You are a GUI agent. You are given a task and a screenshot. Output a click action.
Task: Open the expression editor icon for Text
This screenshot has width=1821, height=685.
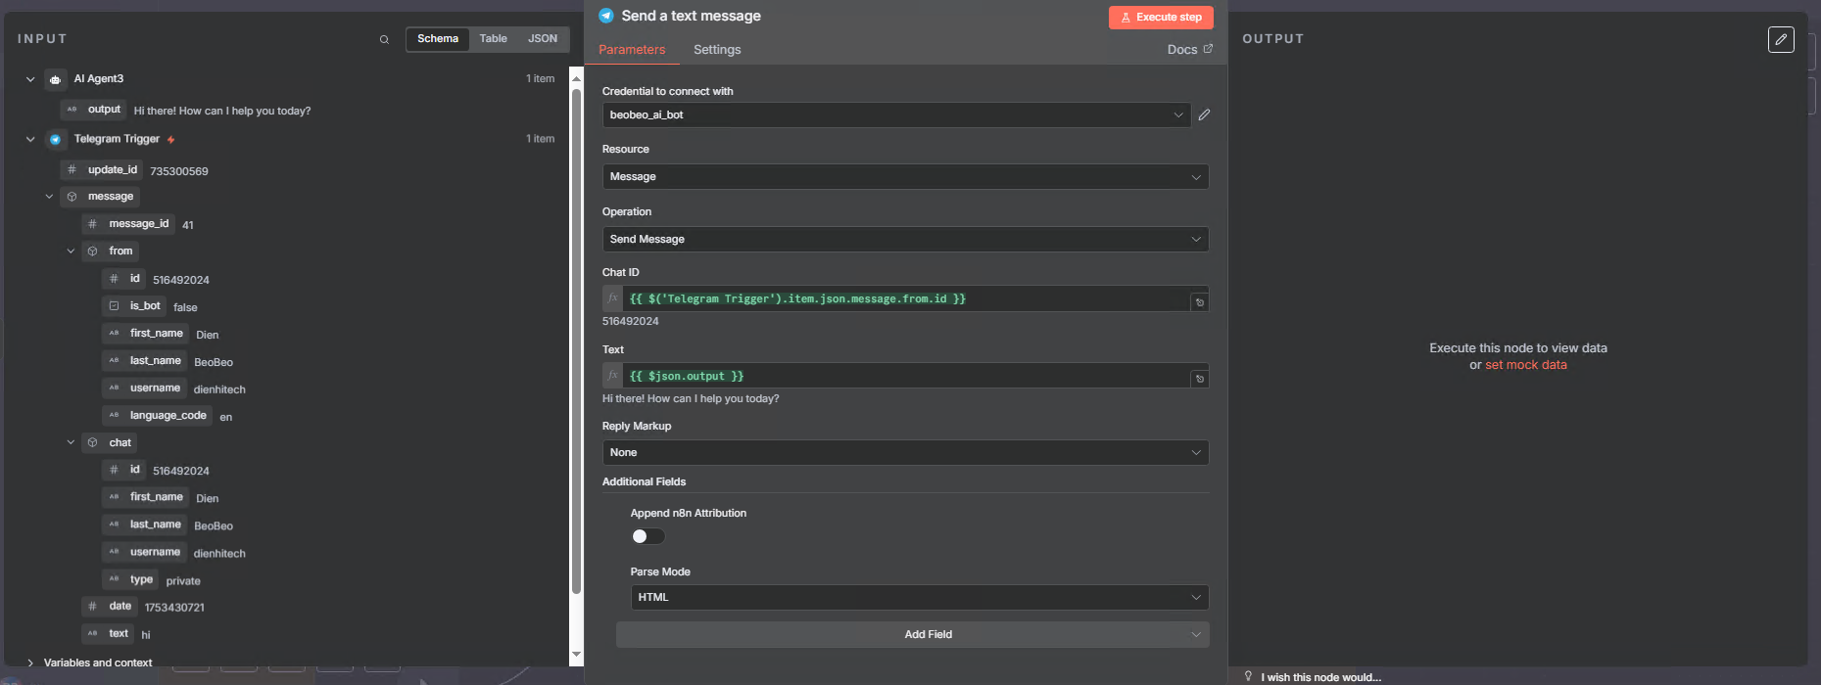[1199, 379]
